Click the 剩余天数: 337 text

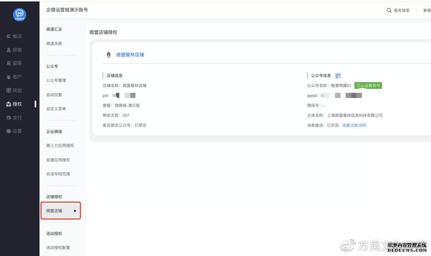pos(116,115)
